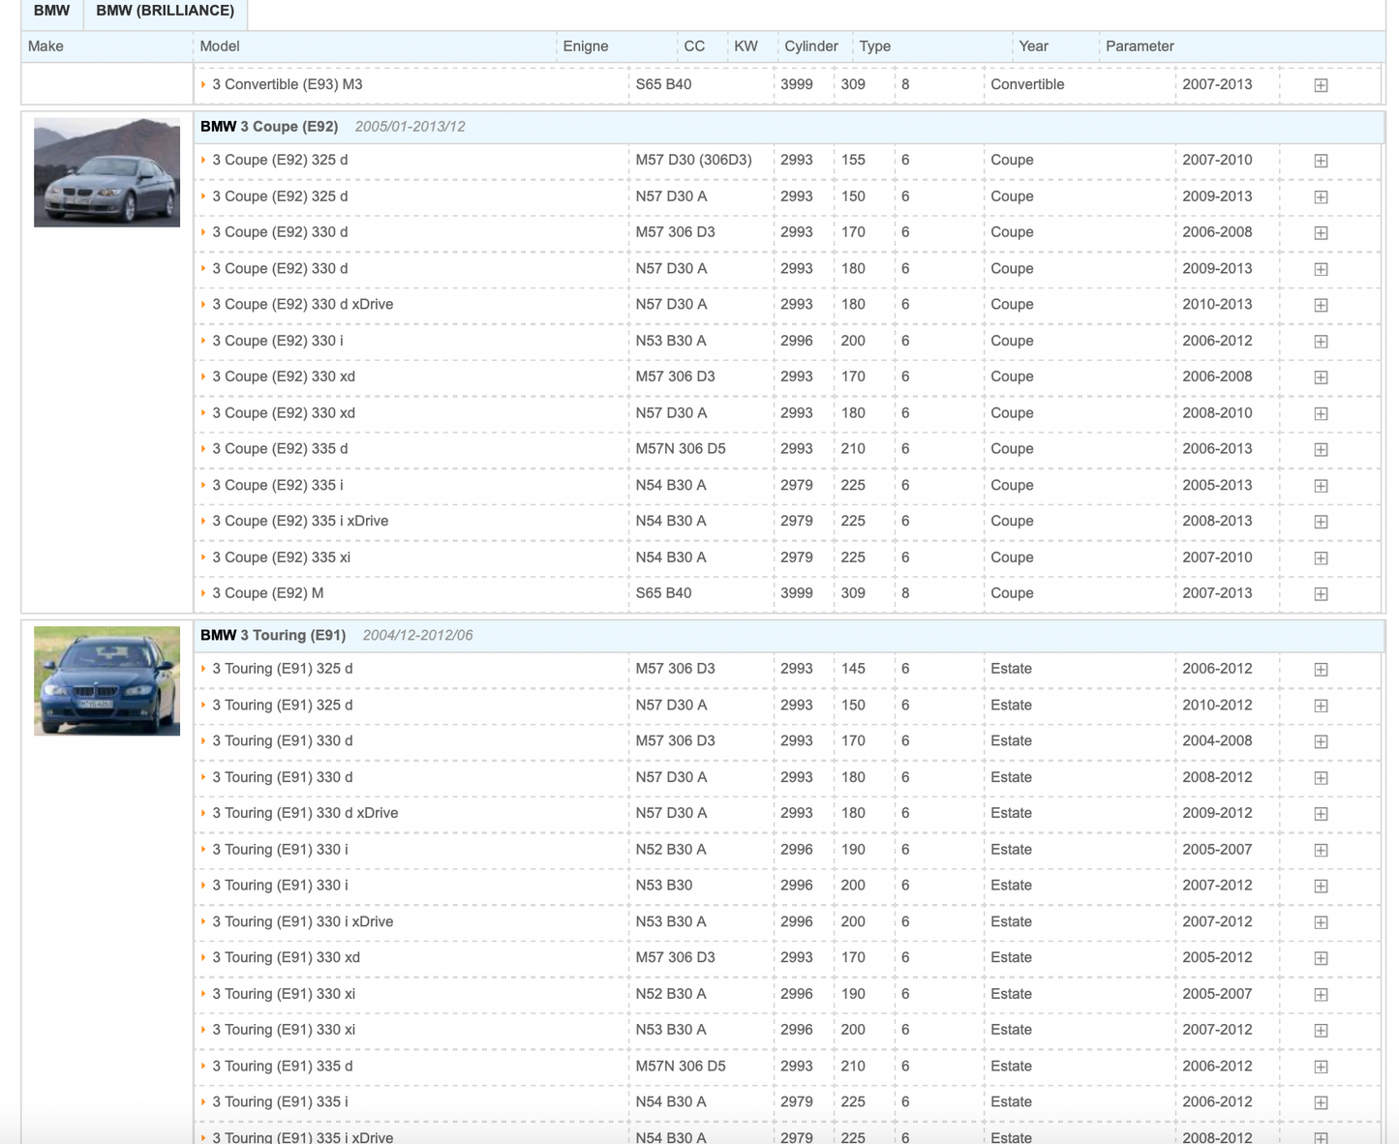Open plus icon for Coupe (E92) 335 xi

point(1321,557)
